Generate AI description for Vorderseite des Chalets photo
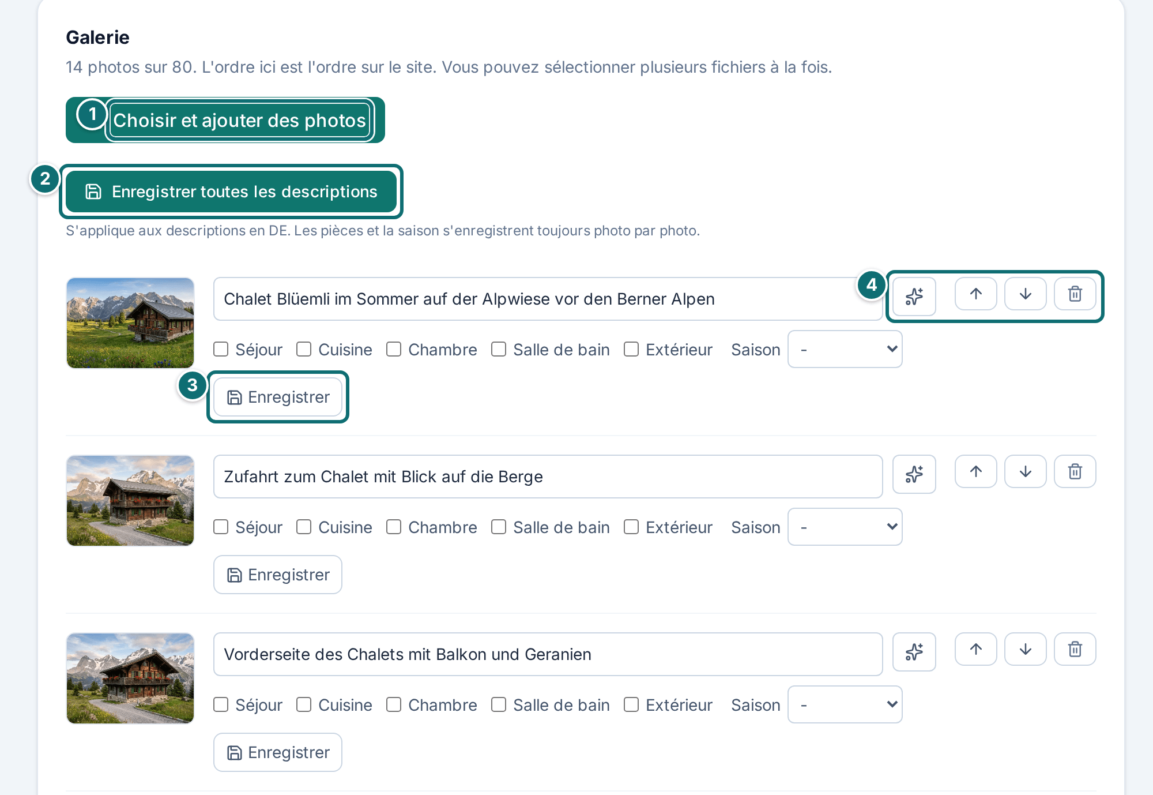 [914, 652]
